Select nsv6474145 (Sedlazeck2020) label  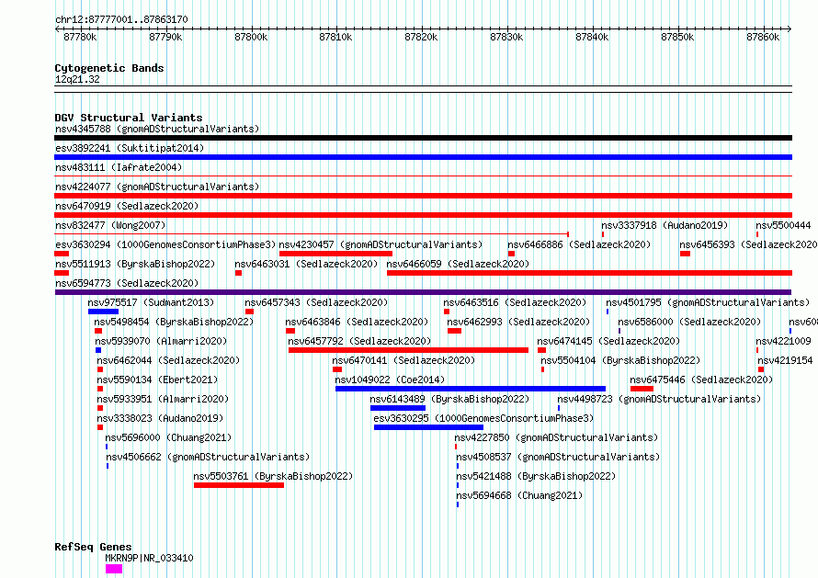[608, 341]
